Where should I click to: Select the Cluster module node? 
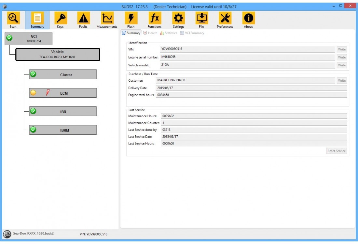pos(63,75)
